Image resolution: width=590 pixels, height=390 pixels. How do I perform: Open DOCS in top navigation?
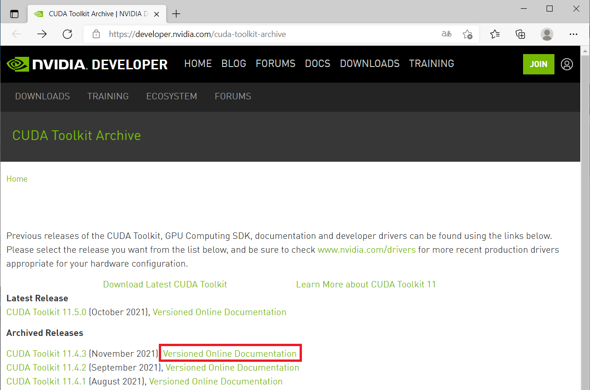318,64
